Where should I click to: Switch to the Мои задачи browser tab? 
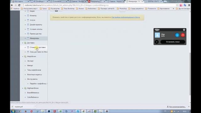tap(20, 1)
